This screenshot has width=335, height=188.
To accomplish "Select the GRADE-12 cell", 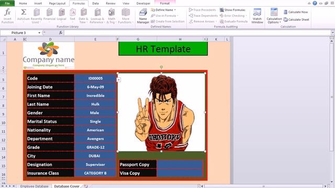I will (95, 147).
